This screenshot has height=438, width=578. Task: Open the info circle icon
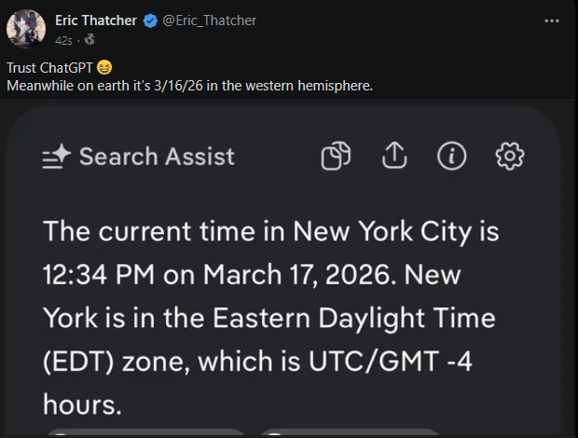tap(451, 157)
